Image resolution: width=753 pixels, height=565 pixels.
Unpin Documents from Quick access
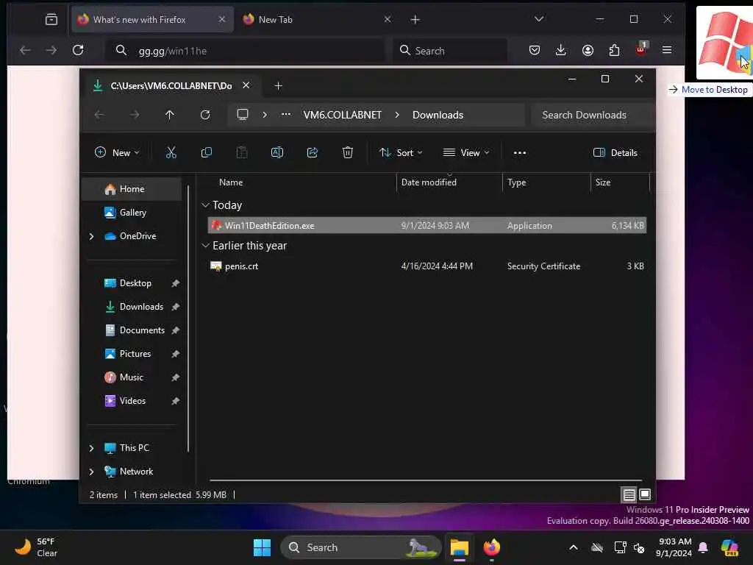[175, 330]
